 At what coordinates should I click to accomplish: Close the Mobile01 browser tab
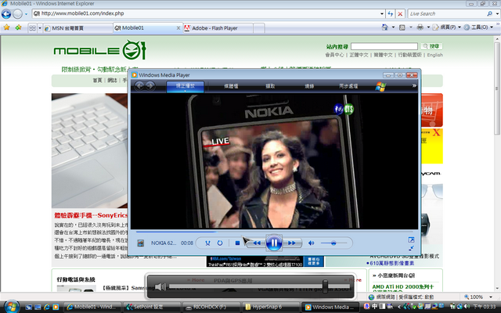click(x=178, y=28)
